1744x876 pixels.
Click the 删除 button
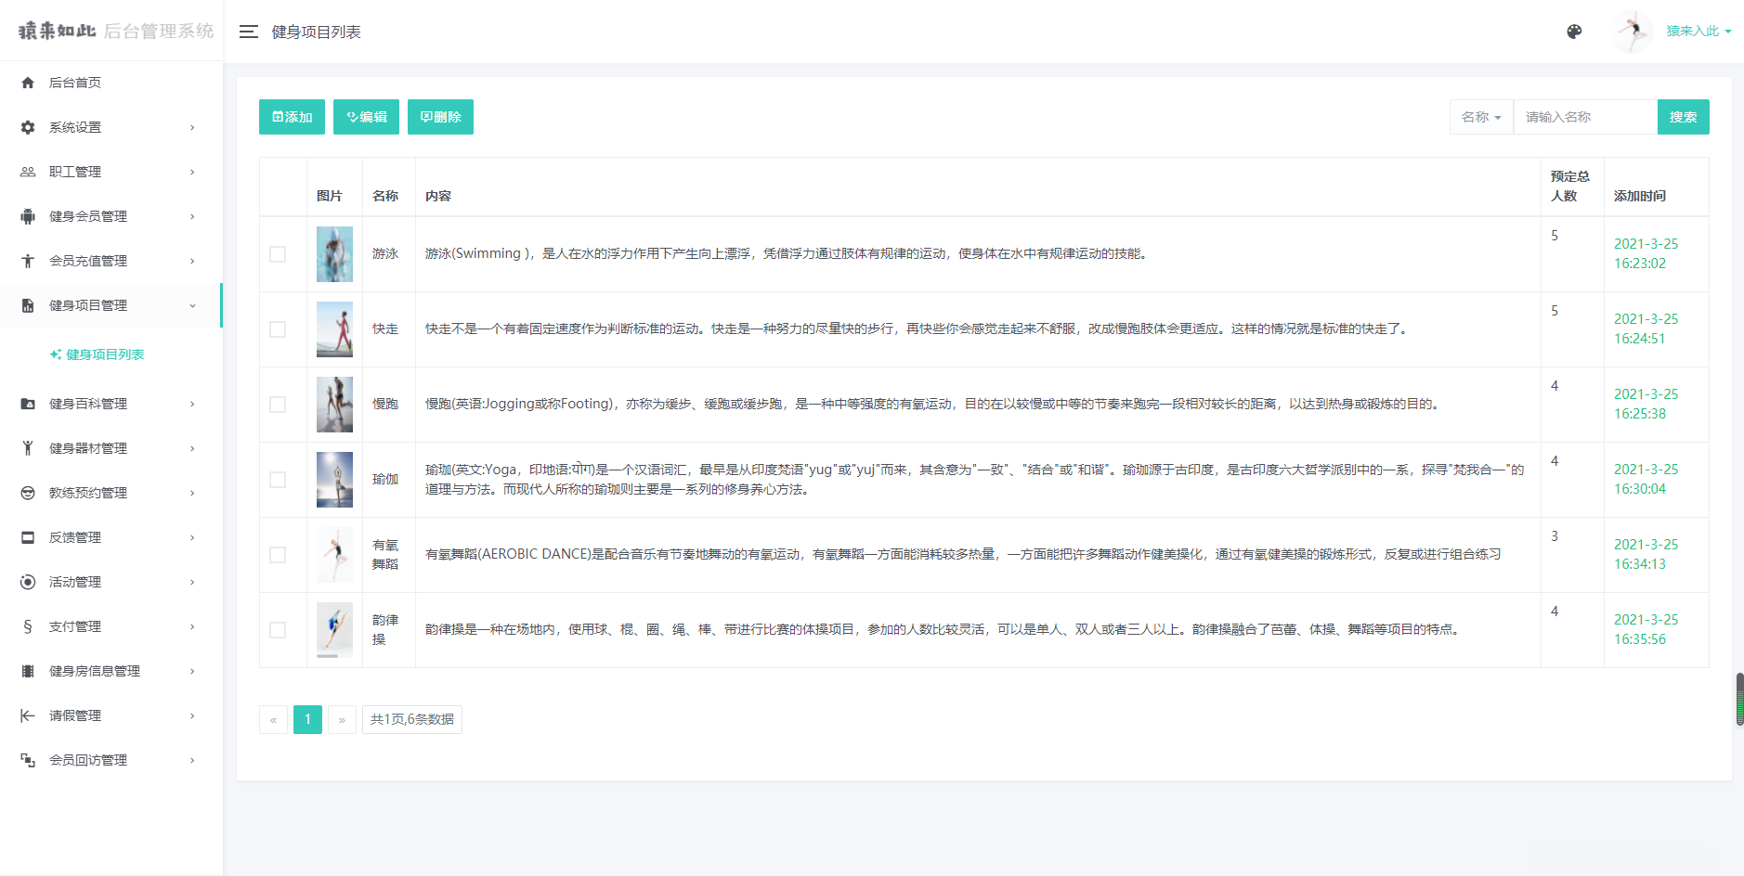[440, 117]
